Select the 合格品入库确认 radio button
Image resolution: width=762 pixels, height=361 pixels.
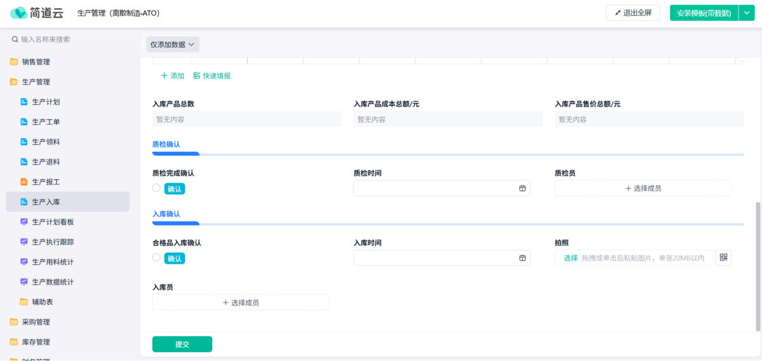pos(156,257)
